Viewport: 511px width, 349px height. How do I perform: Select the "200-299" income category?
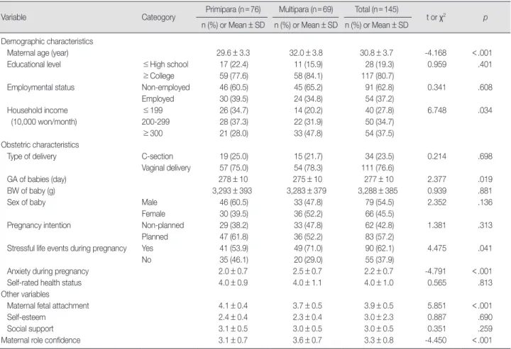point(155,122)
